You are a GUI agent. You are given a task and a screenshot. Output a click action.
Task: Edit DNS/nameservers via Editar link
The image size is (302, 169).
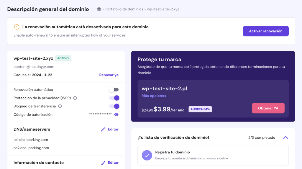113,129
